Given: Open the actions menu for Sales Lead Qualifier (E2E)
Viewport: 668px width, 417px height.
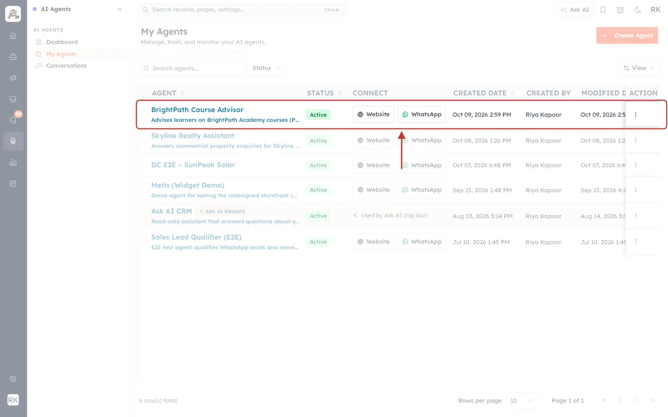Looking at the screenshot, I should tap(636, 242).
